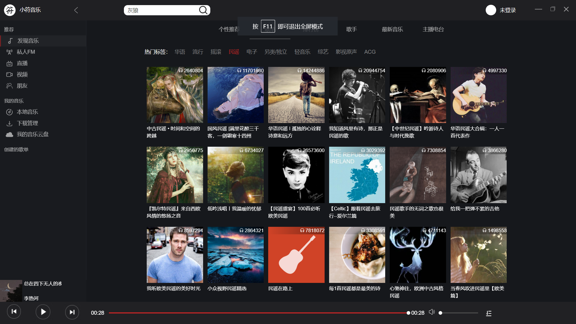Skip to next track
The width and height of the screenshot is (576, 324).
[72, 312]
